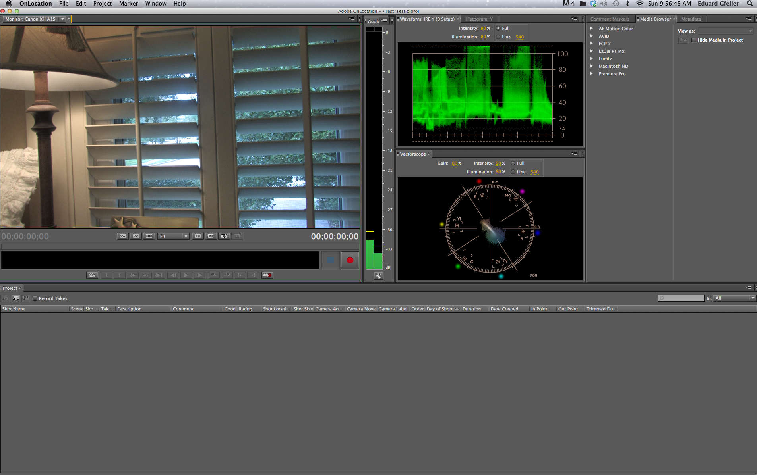
Task: Open the Marker menu
Action: pos(128,4)
